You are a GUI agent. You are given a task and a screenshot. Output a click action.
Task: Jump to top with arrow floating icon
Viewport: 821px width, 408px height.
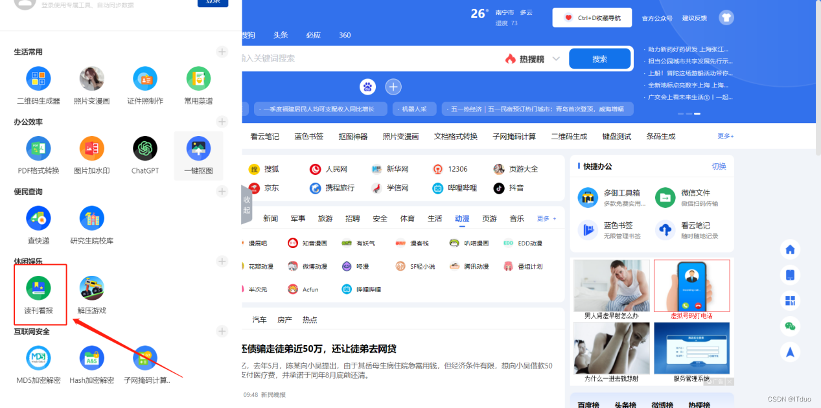pyautogui.click(x=790, y=352)
